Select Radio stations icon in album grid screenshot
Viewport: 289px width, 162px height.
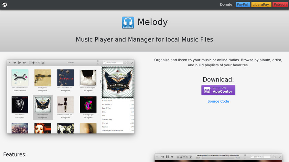click(43, 63)
